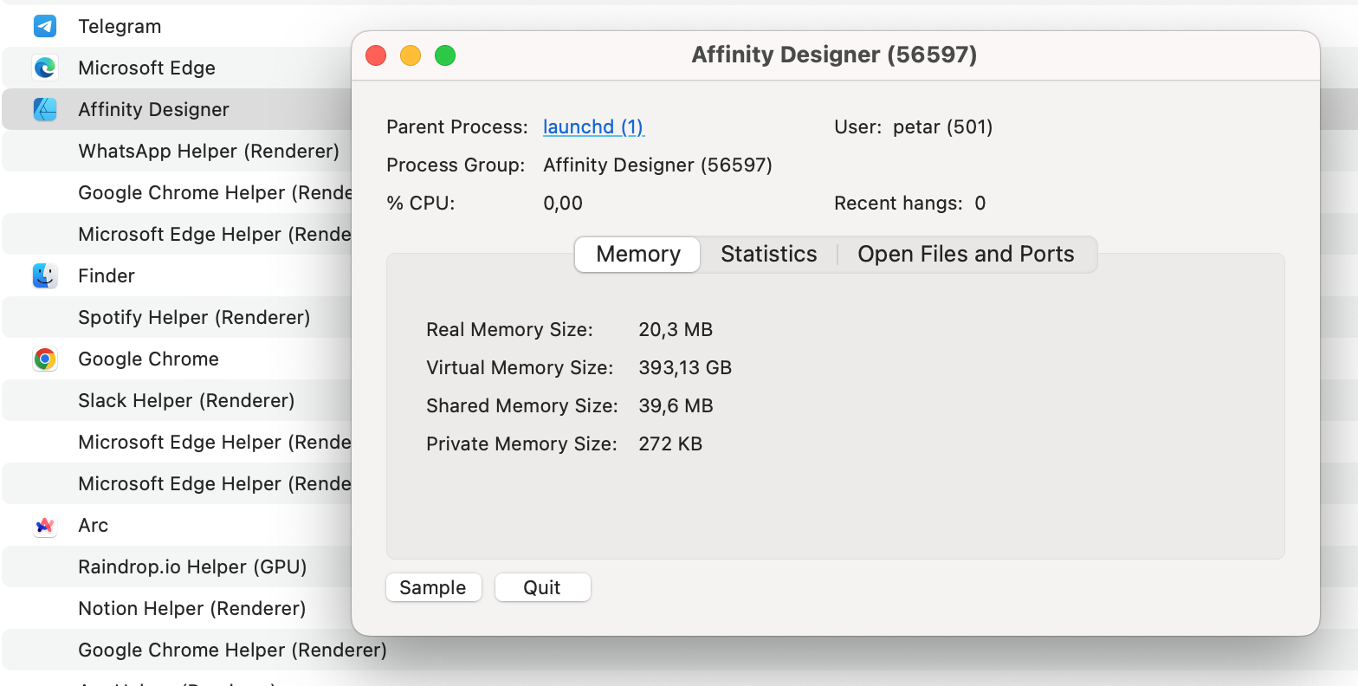Select the WhatsApp Helper (Renderer) row

(x=177, y=151)
